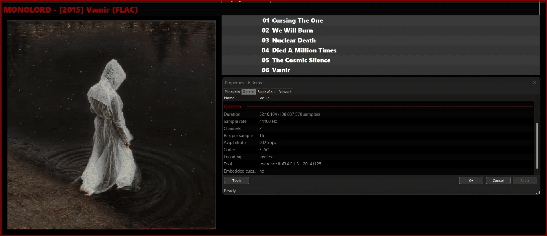The width and height of the screenshot is (547, 236).
Task: Open the Artwork tab
Action: (x=285, y=91)
